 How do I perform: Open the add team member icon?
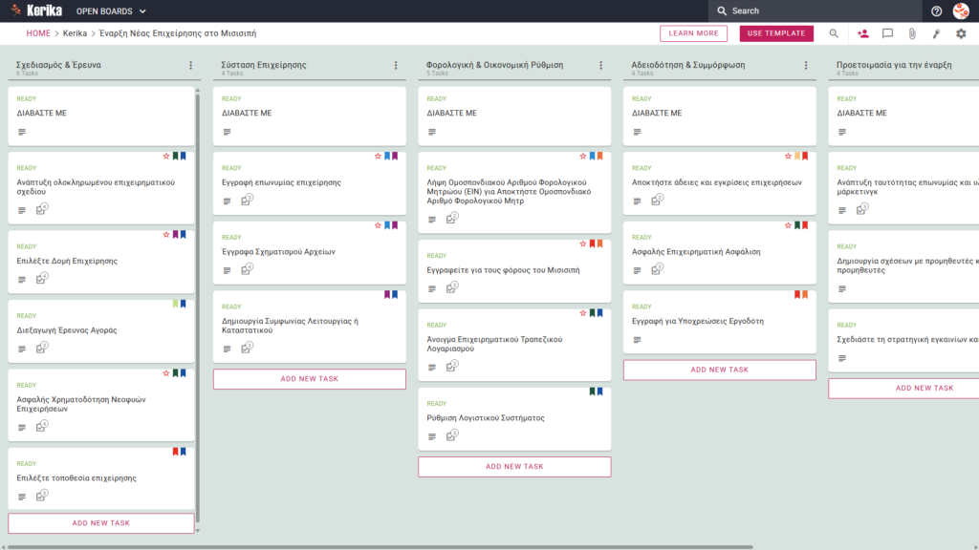863,33
